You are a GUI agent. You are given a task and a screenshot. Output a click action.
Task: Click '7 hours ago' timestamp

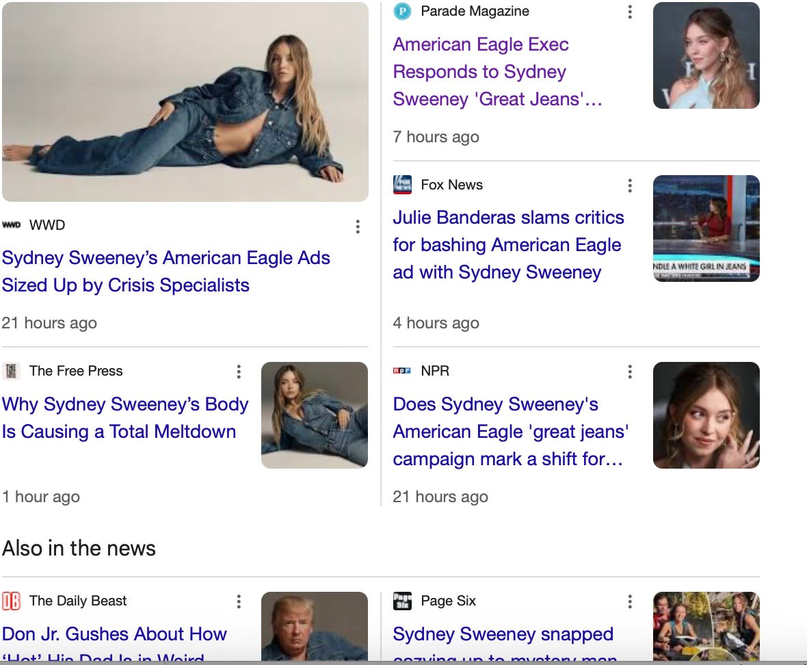[x=436, y=137]
